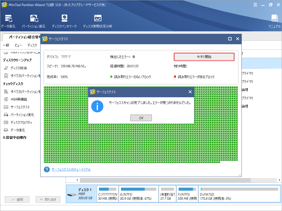The image size is (282, 211).
Task: Click the red 読み取りエラーがあるブロック legend square
Action: [175, 77]
